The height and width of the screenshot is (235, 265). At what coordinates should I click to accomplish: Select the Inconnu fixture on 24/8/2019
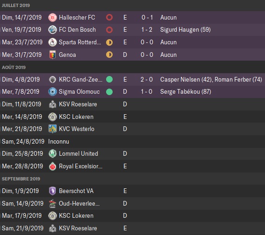pos(133,141)
